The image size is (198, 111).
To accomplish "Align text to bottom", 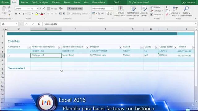I will tap(56, 9).
